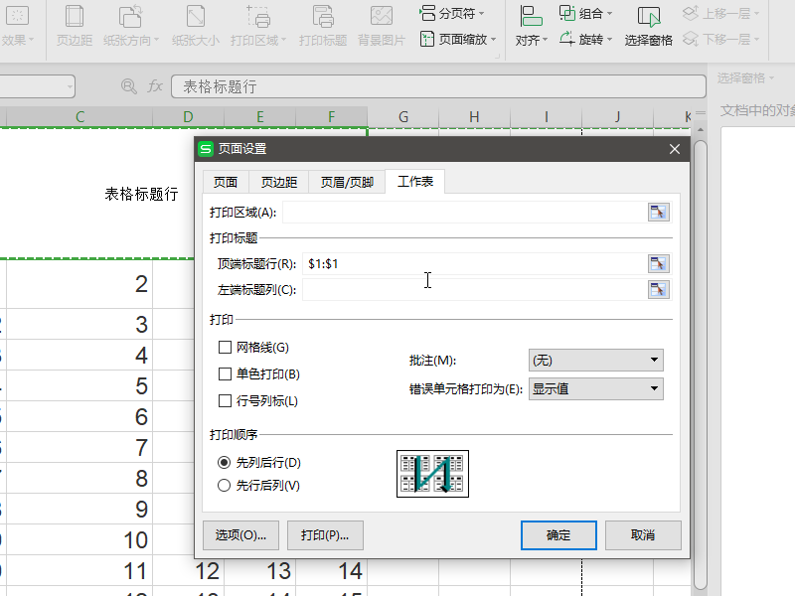
Task: Open the 纸张方向 orientation tool
Action: (x=131, y=26)
